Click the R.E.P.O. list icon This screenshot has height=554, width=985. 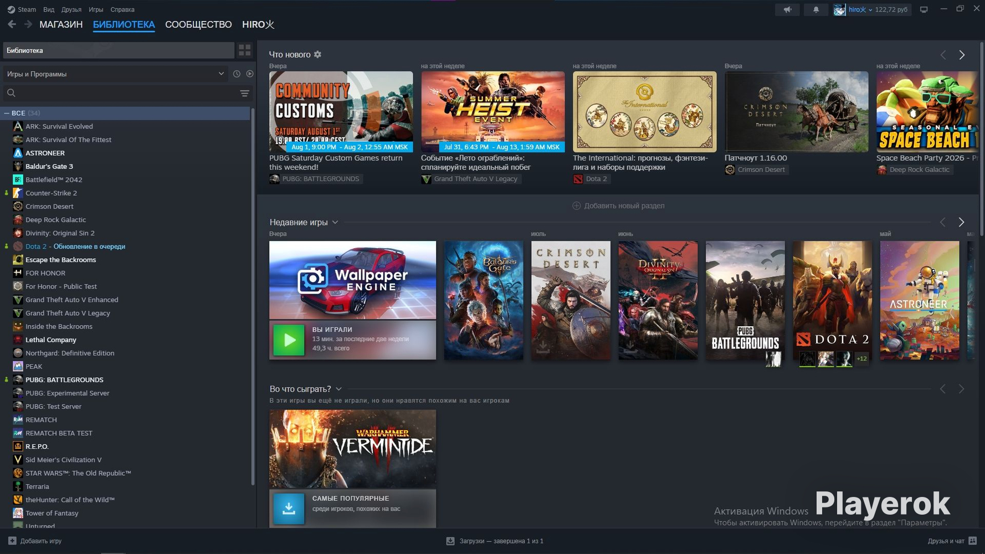tap(18, 446)
